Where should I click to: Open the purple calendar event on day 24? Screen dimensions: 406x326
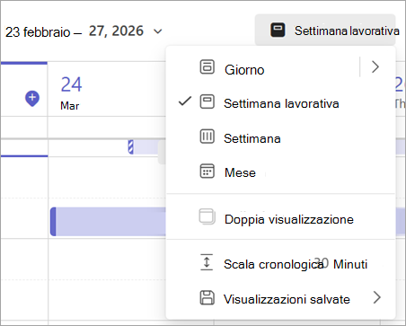(108, 222)
